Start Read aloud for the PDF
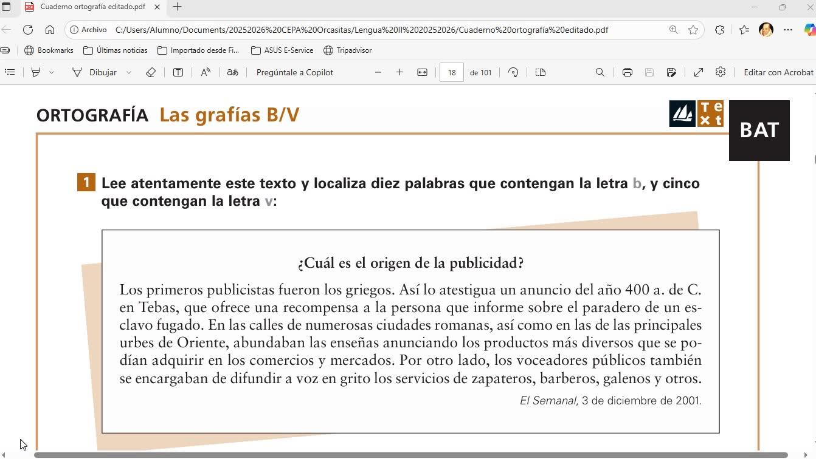 (206, 72)
